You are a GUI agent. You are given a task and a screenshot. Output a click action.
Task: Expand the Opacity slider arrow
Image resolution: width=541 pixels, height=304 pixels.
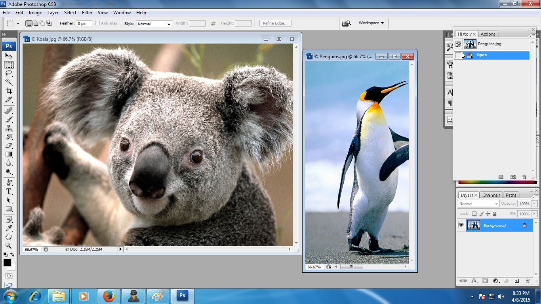534,204
